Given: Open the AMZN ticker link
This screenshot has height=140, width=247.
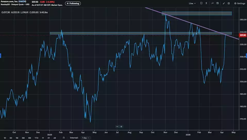Looking at the screenshot, I should pos(22,2).
